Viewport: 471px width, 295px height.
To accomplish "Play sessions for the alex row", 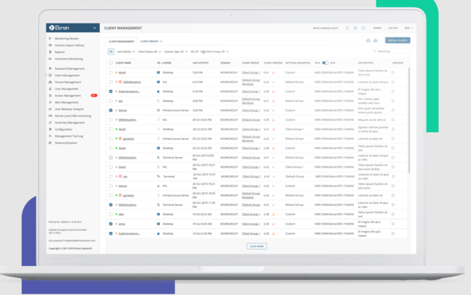I will [393, 214].
